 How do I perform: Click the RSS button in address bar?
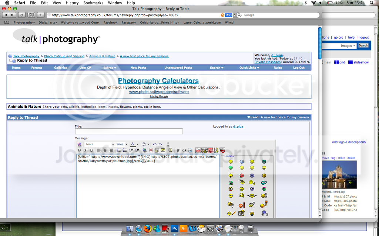click(228, 15)
